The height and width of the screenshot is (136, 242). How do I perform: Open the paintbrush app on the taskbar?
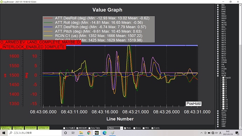(x=112, y=133)
